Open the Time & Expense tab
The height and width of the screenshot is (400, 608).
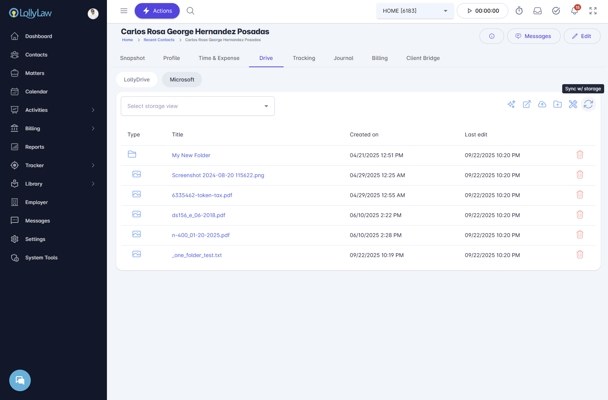click(219, 58)
